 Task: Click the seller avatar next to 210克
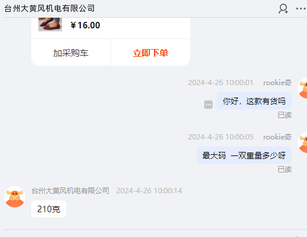pos(15,197)
